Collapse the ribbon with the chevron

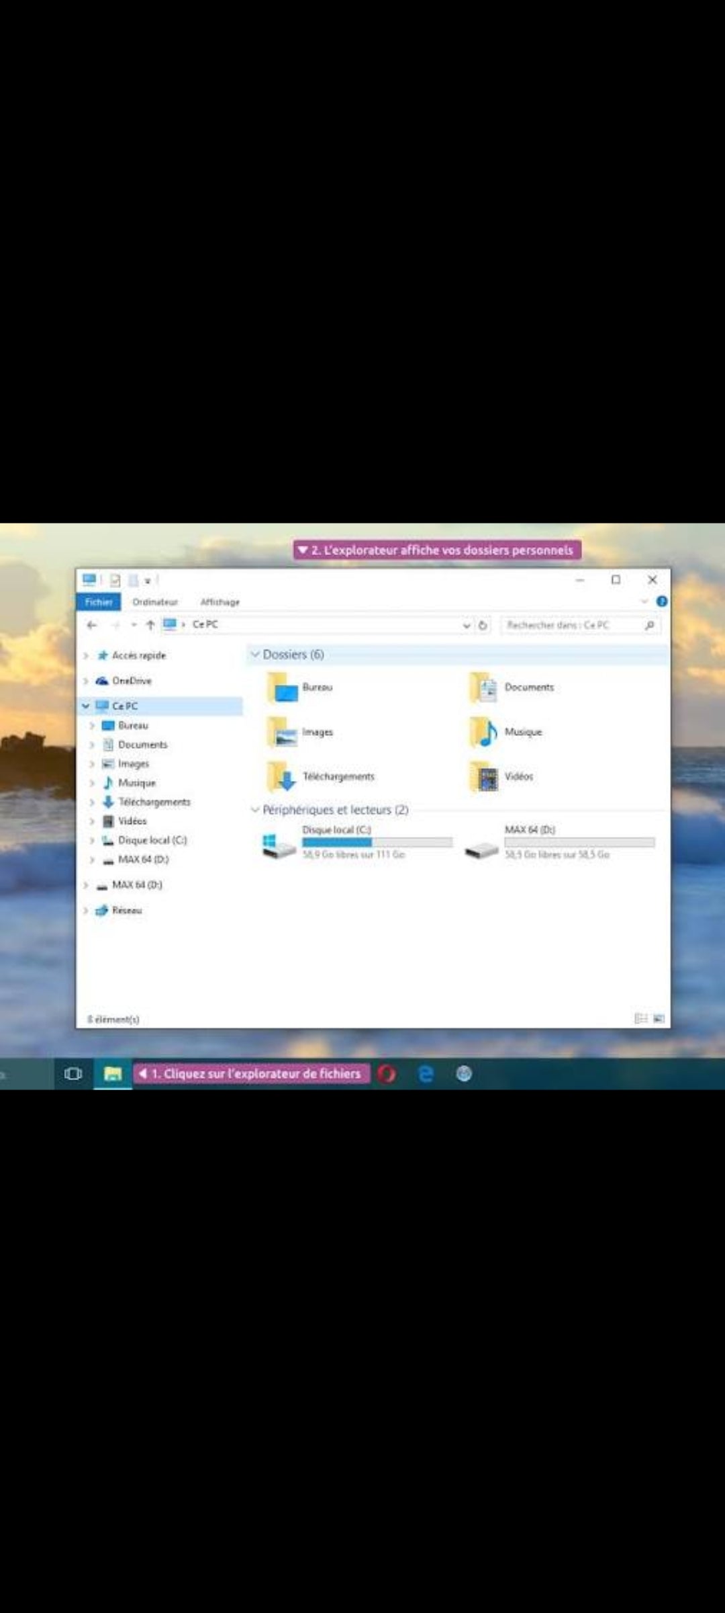[x=644, y=601]
